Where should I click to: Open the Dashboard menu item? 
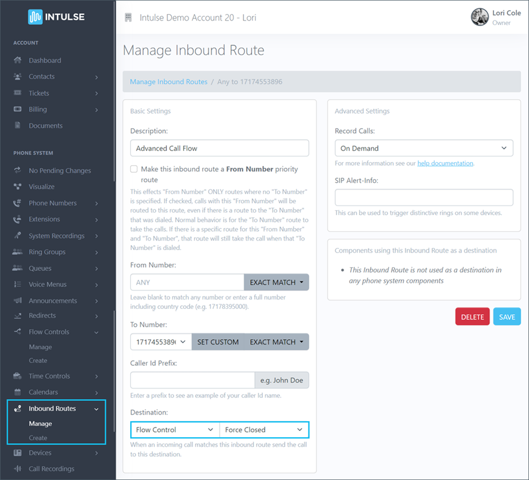(45, 61)
